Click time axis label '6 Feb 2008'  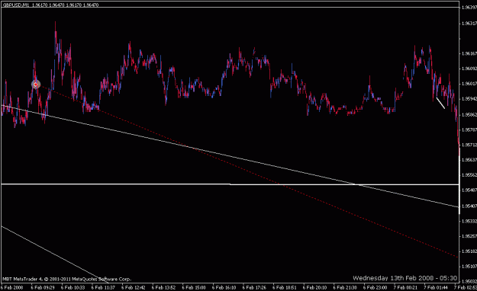[x=11, y=287]
